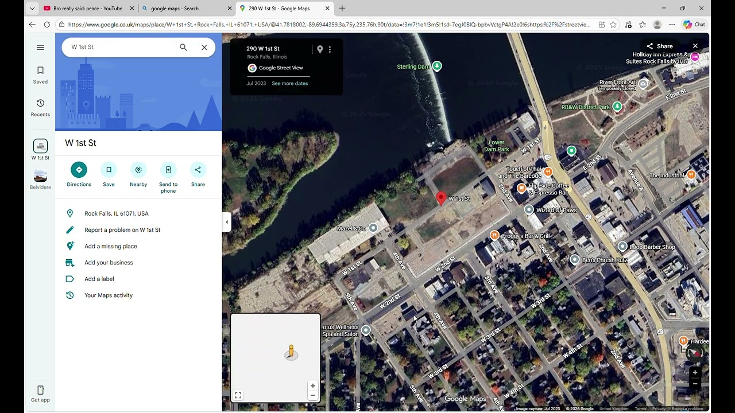This screenshot has width=735, height=413.
Task: Open Copilot Chat button
Action: 694,25
